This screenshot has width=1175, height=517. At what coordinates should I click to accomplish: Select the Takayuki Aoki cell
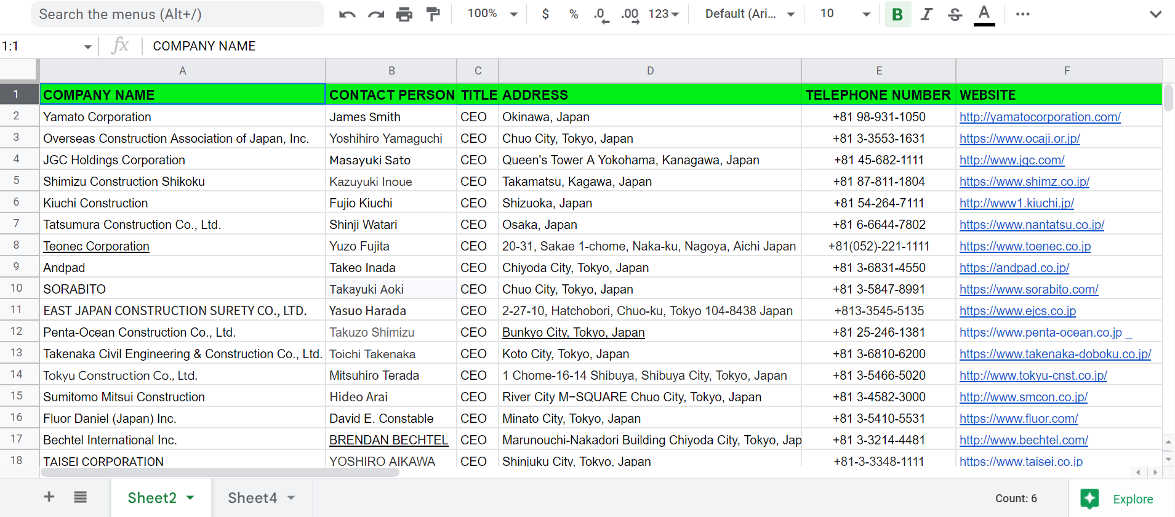(x=391, y=289)
